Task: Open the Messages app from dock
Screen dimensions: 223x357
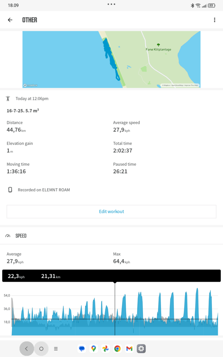Action: 82,349
